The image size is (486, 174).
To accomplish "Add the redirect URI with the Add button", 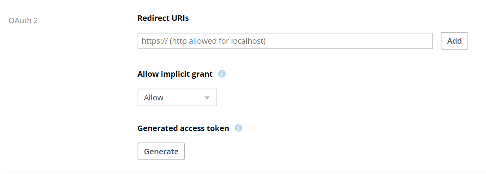I will [454, 41].
